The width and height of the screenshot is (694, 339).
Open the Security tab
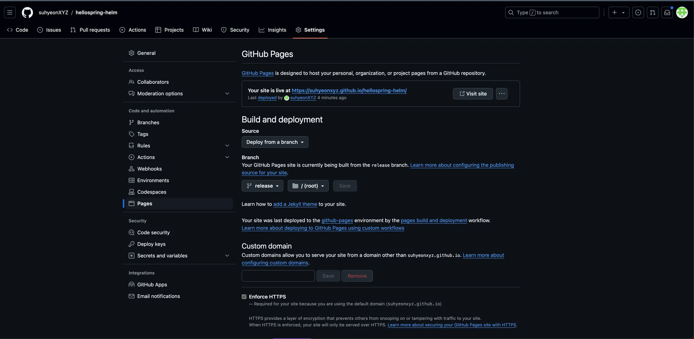[235, 30]
